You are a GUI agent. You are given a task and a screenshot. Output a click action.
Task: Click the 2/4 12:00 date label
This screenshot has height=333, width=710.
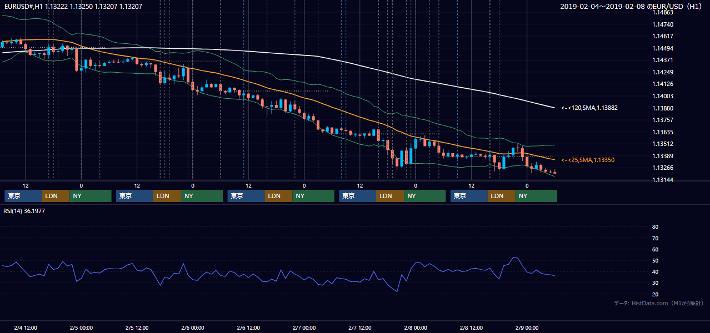pos(26,327)
